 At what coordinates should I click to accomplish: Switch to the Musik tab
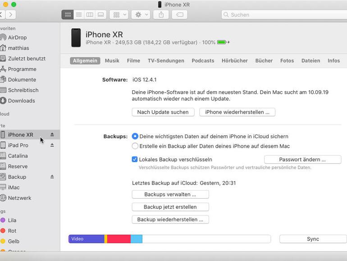coord(112,61)
